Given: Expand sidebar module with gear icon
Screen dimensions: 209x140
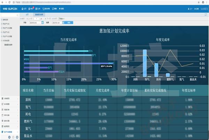Looking at the screenshot, I should 10,121.
